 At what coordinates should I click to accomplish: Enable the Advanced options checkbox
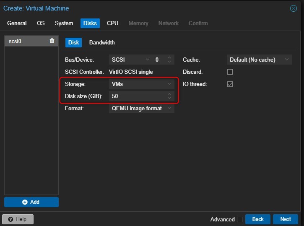click(239, 219)
